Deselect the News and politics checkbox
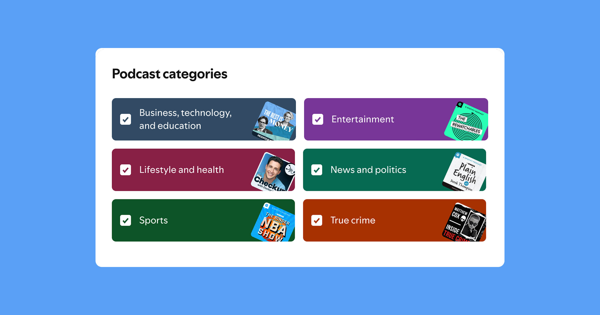600x315 pixels. pyautogui.click(x=317, y=170)
